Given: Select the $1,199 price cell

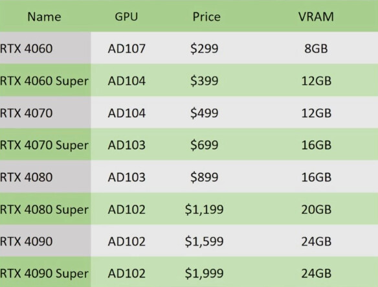Looking at the screenshot, I should [204, 209].
